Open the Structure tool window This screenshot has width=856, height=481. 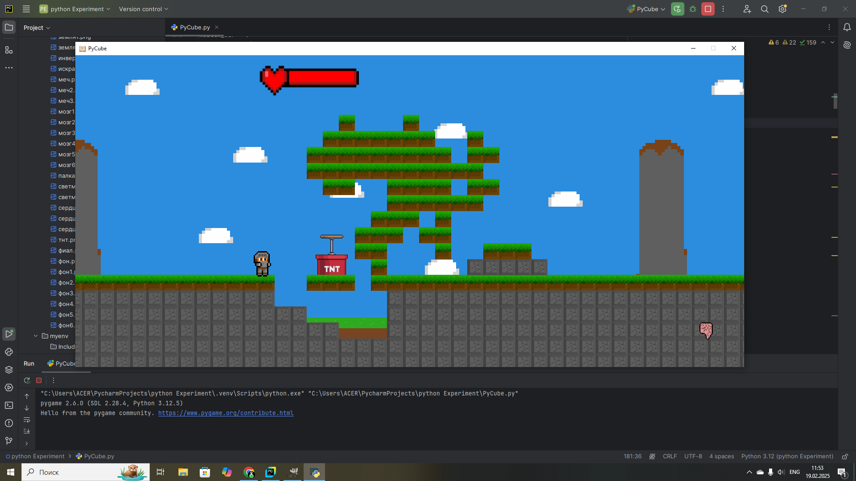pos(9,50)
